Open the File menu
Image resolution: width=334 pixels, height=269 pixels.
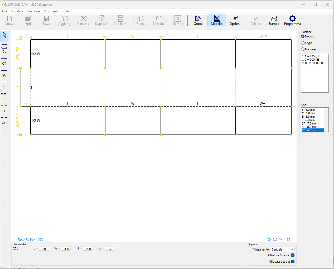click(x=4, y=11)
